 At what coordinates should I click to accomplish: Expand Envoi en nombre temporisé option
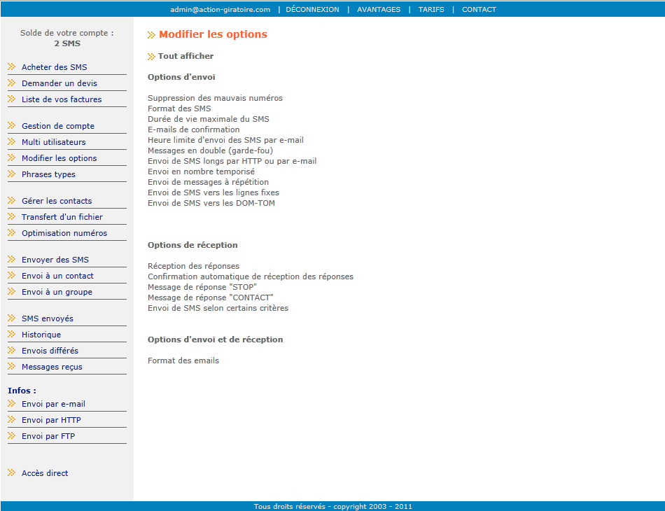(201, 171)
